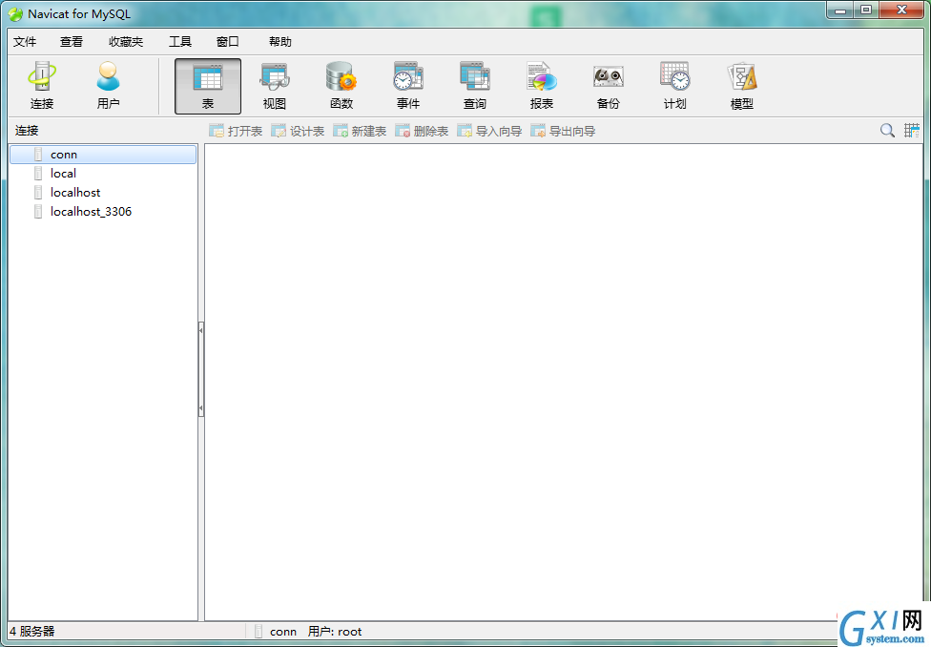Open the 事件 (Event) section
The image size is (931, 647).
pos(408,86)
